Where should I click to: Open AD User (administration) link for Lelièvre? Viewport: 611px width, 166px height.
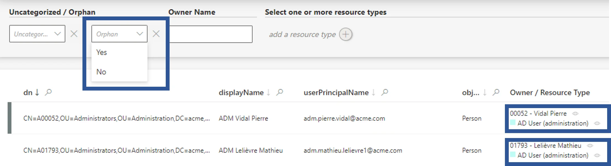tap(553, 155)
